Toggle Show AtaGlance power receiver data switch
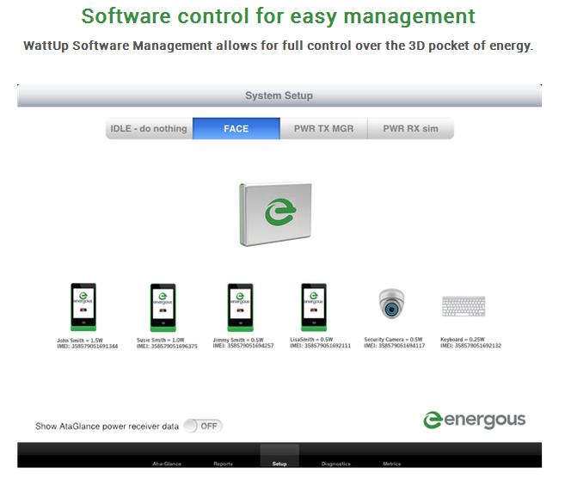This screenshot has height=479, width=565. 203,426
